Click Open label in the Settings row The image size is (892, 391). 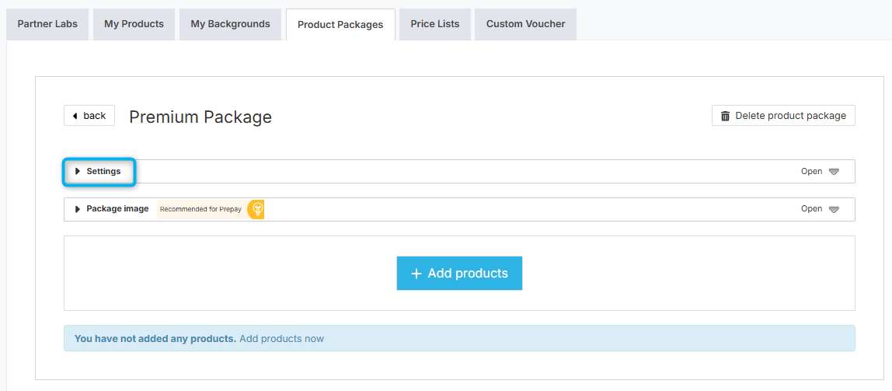[811, 171]
